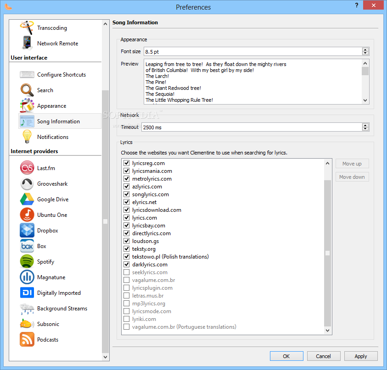Select the directlyrics.com list row text

point(151,233)
